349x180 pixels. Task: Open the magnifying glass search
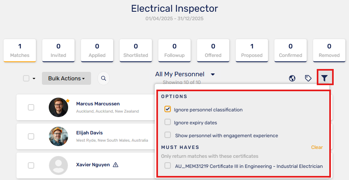[x=104, y=78]
